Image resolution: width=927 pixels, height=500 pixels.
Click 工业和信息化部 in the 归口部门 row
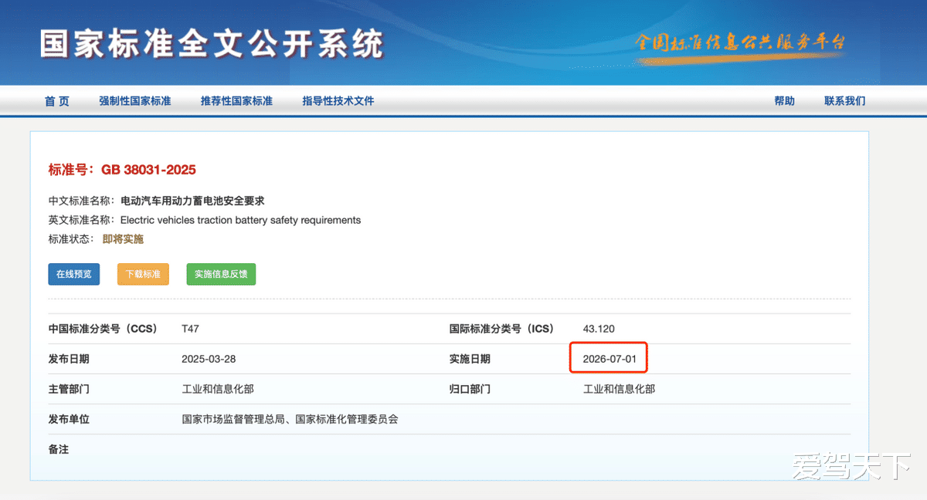point(619,389)
